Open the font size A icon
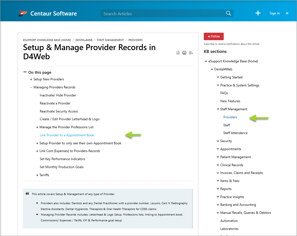The height and width of the screenshot is (236, 297). [287, 13]
